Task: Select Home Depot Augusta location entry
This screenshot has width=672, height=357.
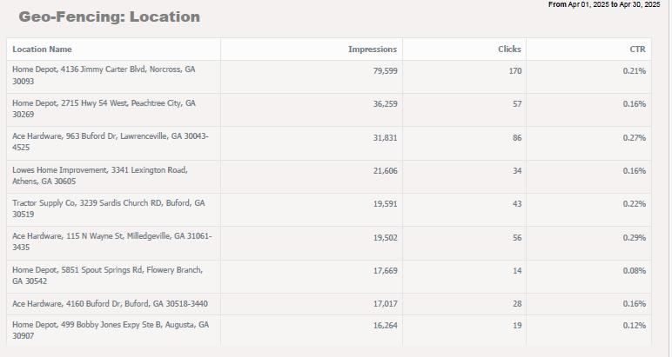Action: pyautogui.click(x=110, y=330)
